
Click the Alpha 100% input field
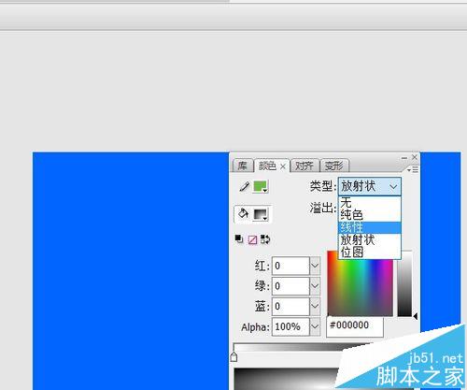(290, 326)
